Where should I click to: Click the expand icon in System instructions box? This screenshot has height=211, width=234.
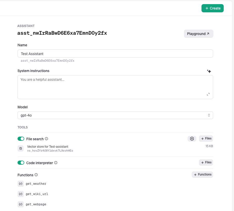coord(208,94)
